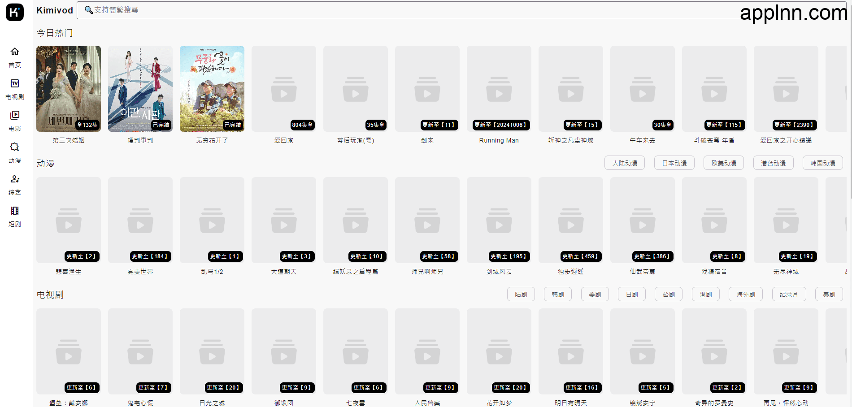Filter anime by 大陆动漫

click(624, 163)
